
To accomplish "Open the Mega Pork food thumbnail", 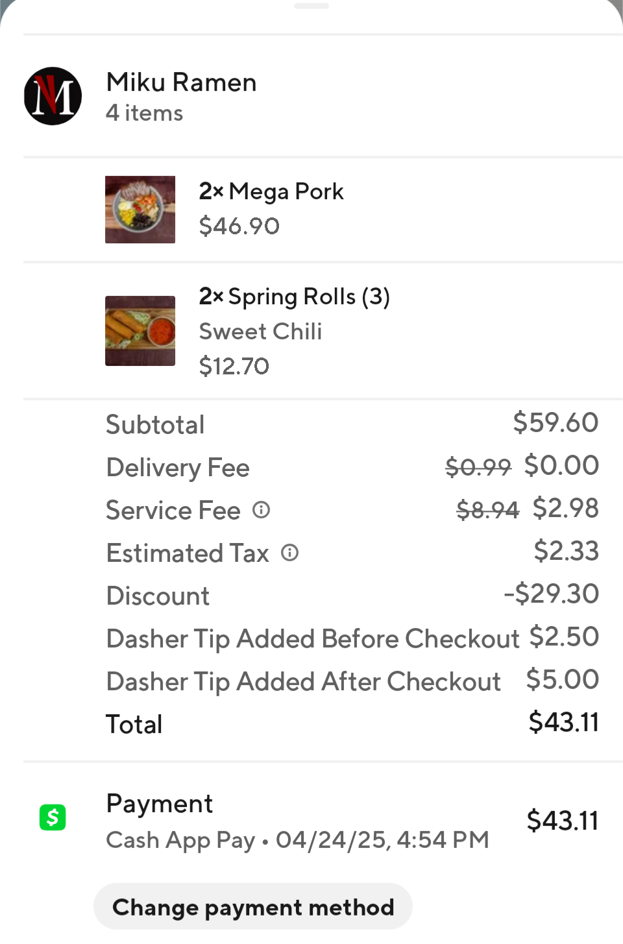I will click(x=140, y=210).
